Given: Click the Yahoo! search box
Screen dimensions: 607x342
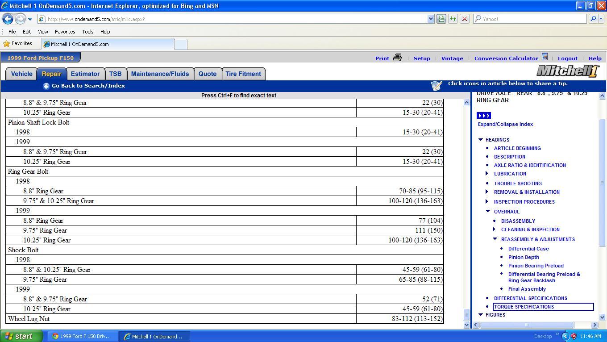Looking at the screenshot, I should pyautogui.click(x=530, y=19).
